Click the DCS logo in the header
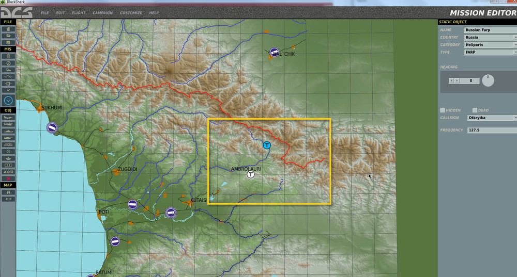The height and width of the screenshot is (277, 517). click(x=17, y=12)
